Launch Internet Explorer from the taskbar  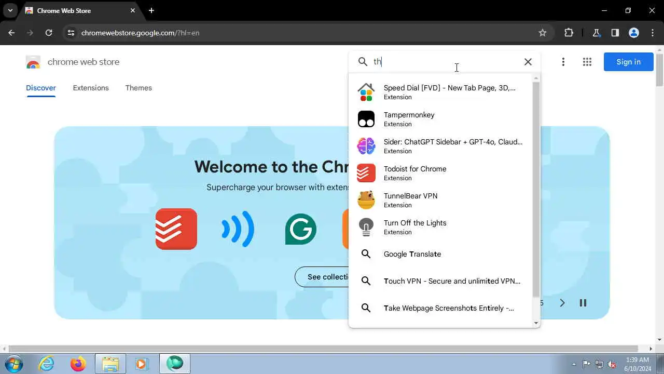pyautogui.click(x=47, y=364)
